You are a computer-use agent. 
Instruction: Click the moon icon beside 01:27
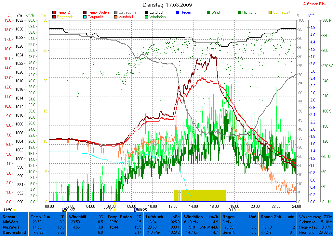(x=64, y=210)
